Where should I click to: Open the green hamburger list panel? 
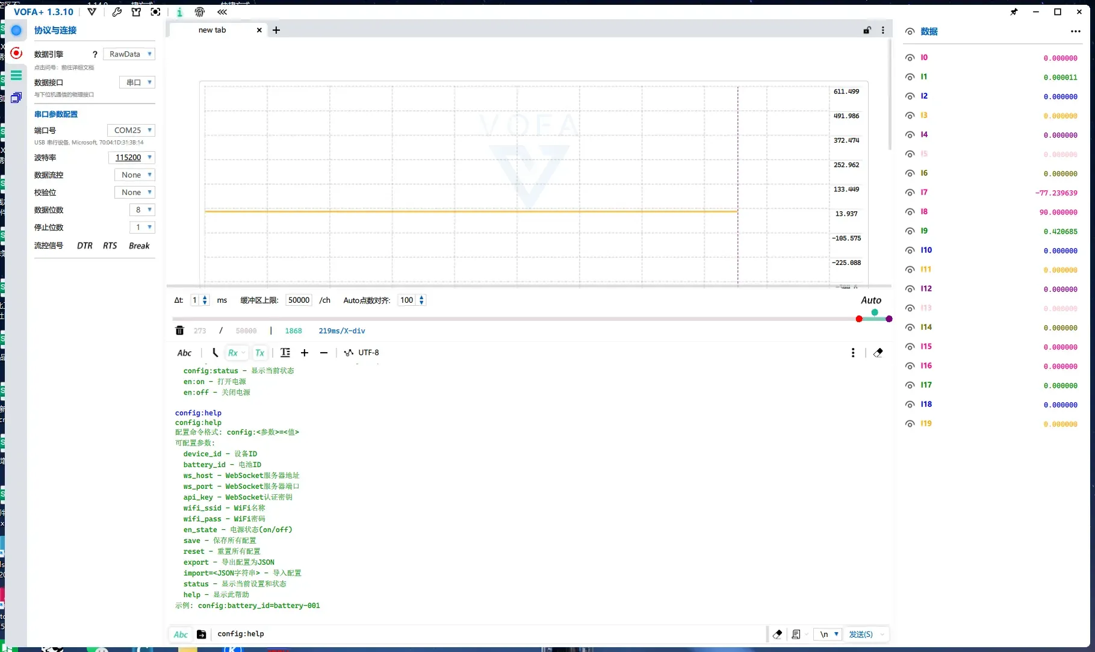(x=16, y=75)
